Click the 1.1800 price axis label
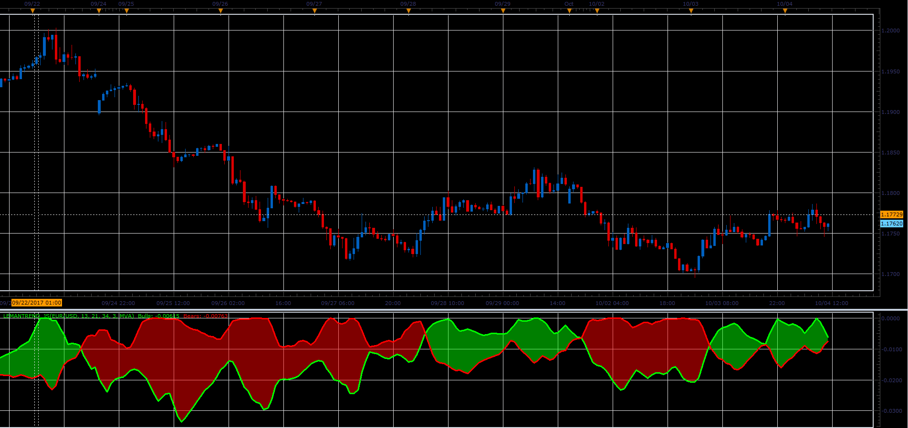 [x=890, y=193]
